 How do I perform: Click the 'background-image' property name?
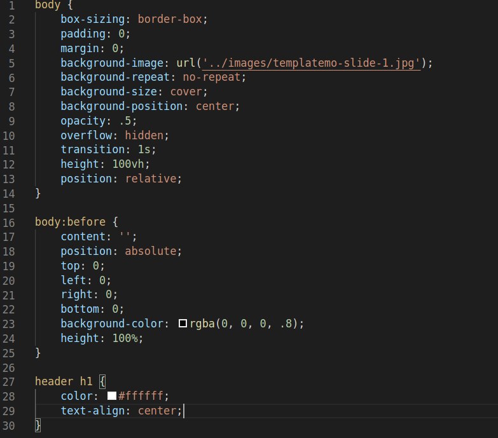pos(112,63)
